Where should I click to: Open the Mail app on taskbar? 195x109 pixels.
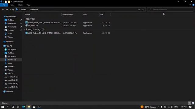point(34,107)
